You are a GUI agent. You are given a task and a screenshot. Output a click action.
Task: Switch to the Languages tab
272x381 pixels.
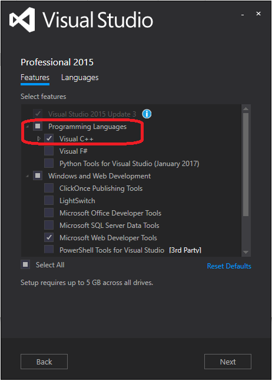point(80,78)
